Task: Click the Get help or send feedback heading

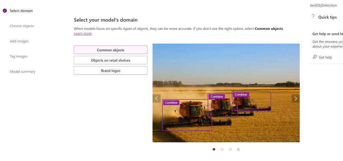Action: click(328, 34)
